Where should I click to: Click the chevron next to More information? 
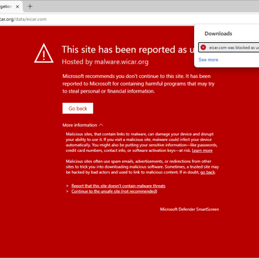(x=101, y=125)
